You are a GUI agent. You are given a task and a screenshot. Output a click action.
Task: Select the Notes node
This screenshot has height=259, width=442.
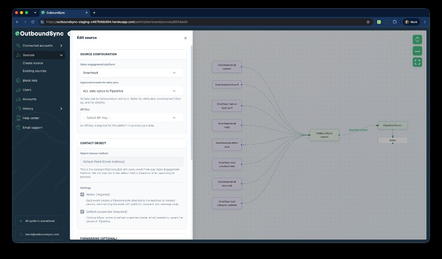tap(392, 140)
